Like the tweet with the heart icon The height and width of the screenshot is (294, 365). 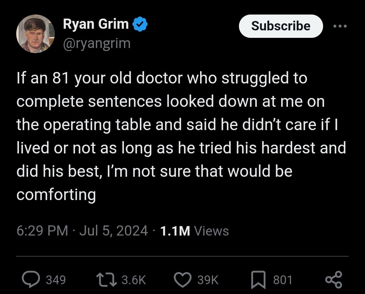[x=183, y=279]
